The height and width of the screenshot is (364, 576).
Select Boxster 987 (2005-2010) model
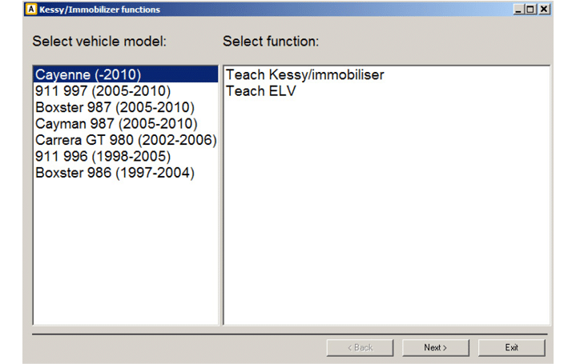click(x=115, y=107)
